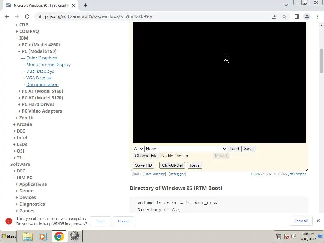Expand the Arcade tree entry
324x243 pixels.
(22, 124)
